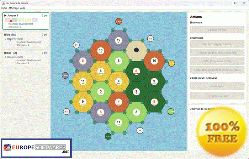The height and width of the screenshot is (159, 249).
Task: Click Joueur 1's yellow wheat resource card
Action: (x=28, y=20)
